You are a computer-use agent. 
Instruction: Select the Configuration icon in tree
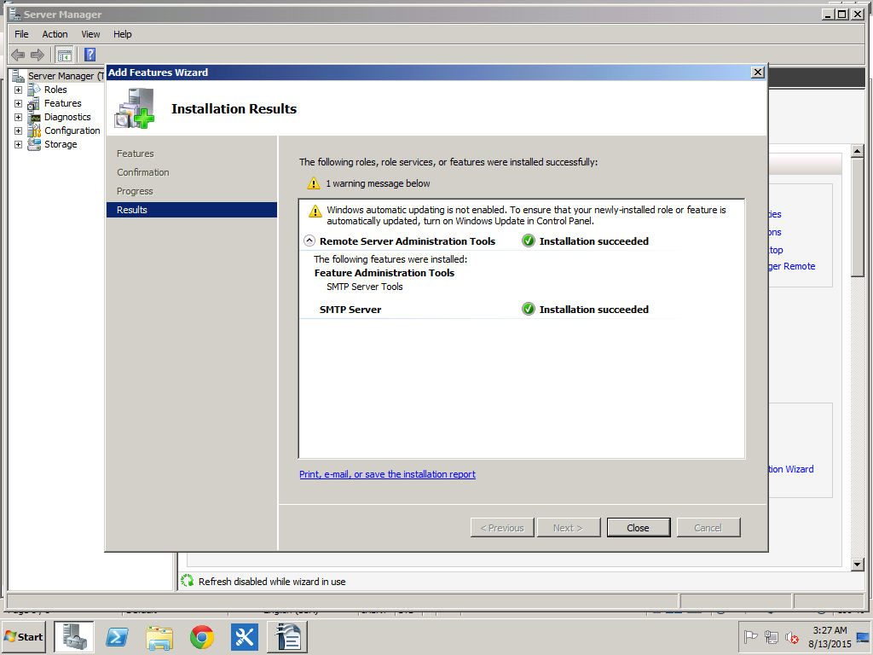[34, 130]
